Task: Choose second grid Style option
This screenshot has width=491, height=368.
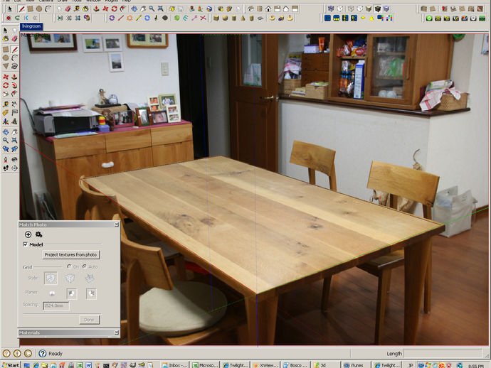Action: [x=70, y=278]
